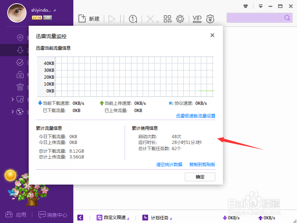Select the private space lock icon
This screenshot has width=297, height=223.
[x=20, y=75]
